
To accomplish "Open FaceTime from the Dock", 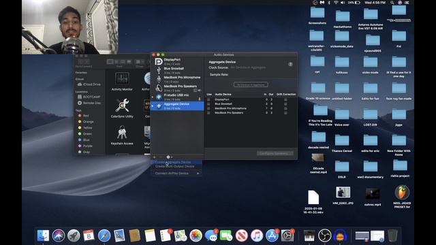I will tap(226, 235).
